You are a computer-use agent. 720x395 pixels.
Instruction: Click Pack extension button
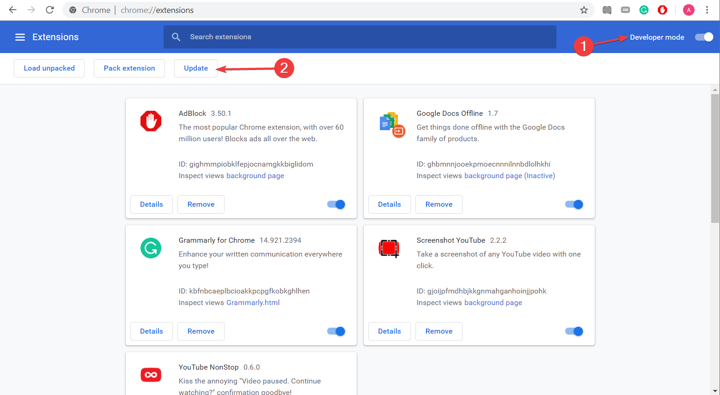(x=129, y=68)
